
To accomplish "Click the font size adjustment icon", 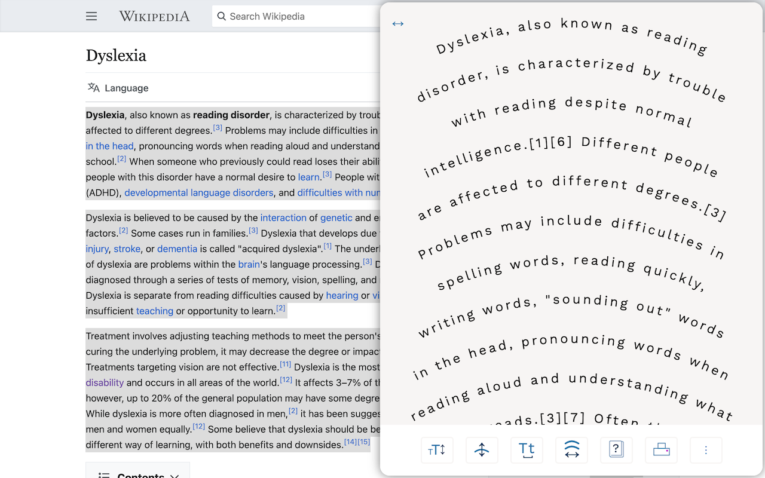I will (437, 450).
